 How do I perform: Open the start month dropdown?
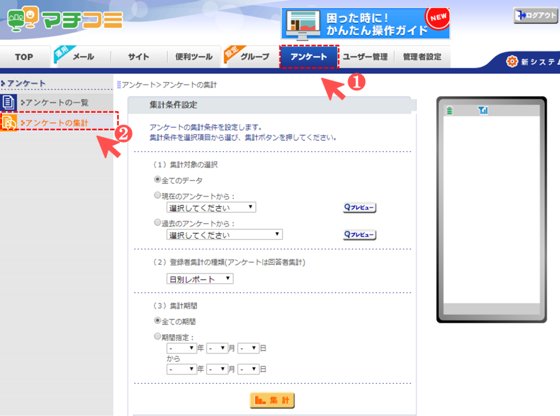pos(217,348)
